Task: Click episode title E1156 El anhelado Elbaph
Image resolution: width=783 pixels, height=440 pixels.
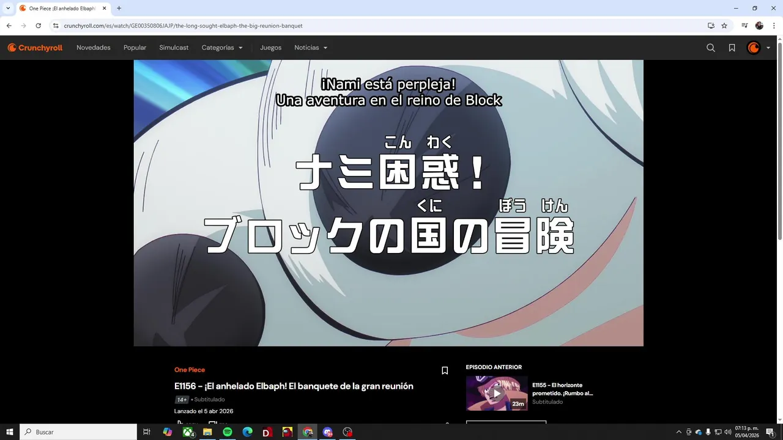Action: (294, 386)
